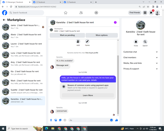
Task: Click Add people icon in chat
Action: click(x=78, y=42)
